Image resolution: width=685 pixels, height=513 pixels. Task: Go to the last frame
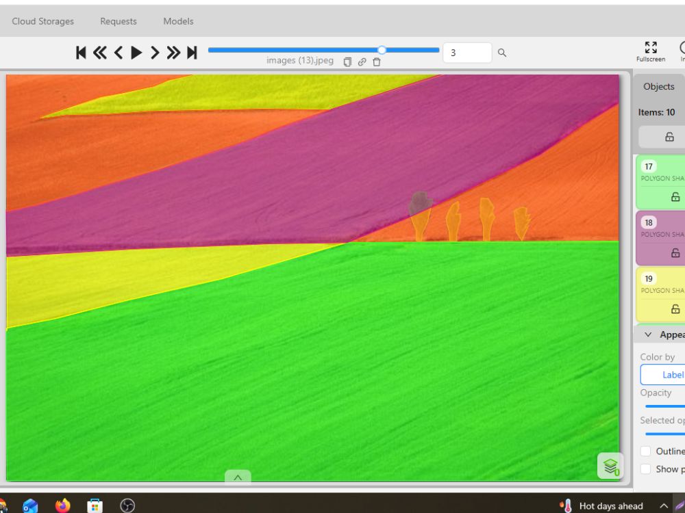[192, 53]
